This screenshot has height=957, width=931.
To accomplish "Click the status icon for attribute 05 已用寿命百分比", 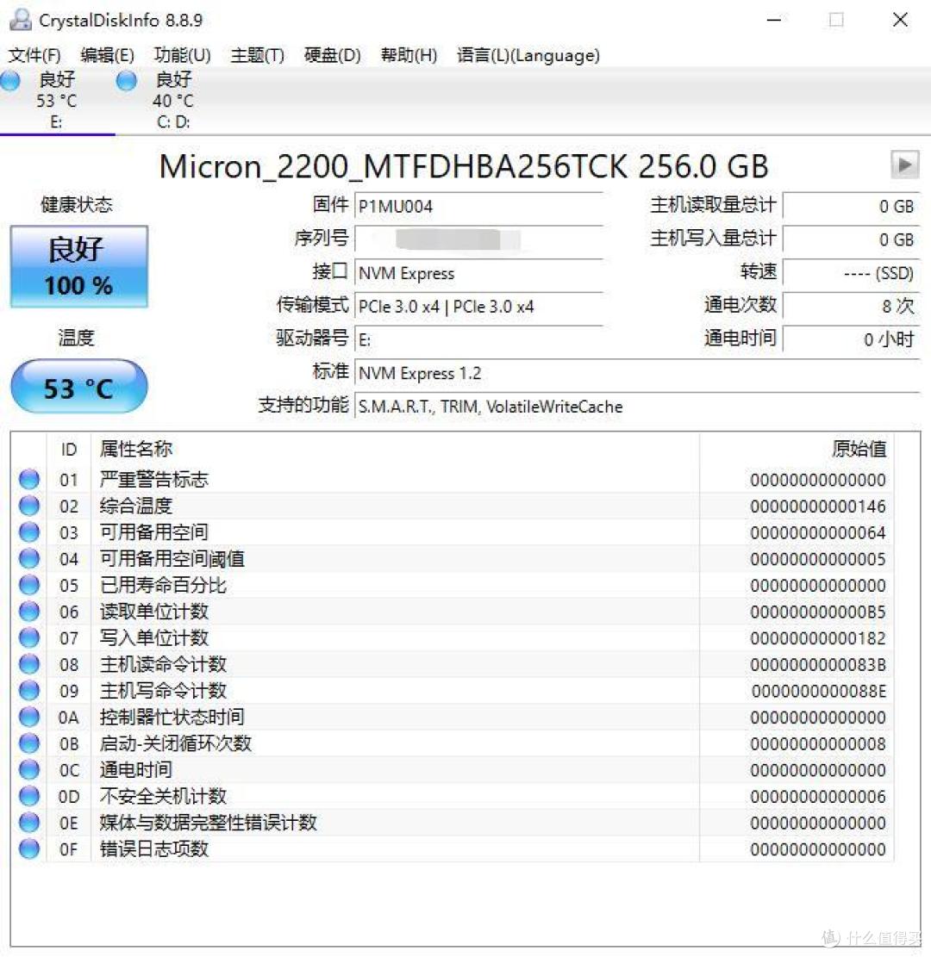I will (x=29, y=585).
